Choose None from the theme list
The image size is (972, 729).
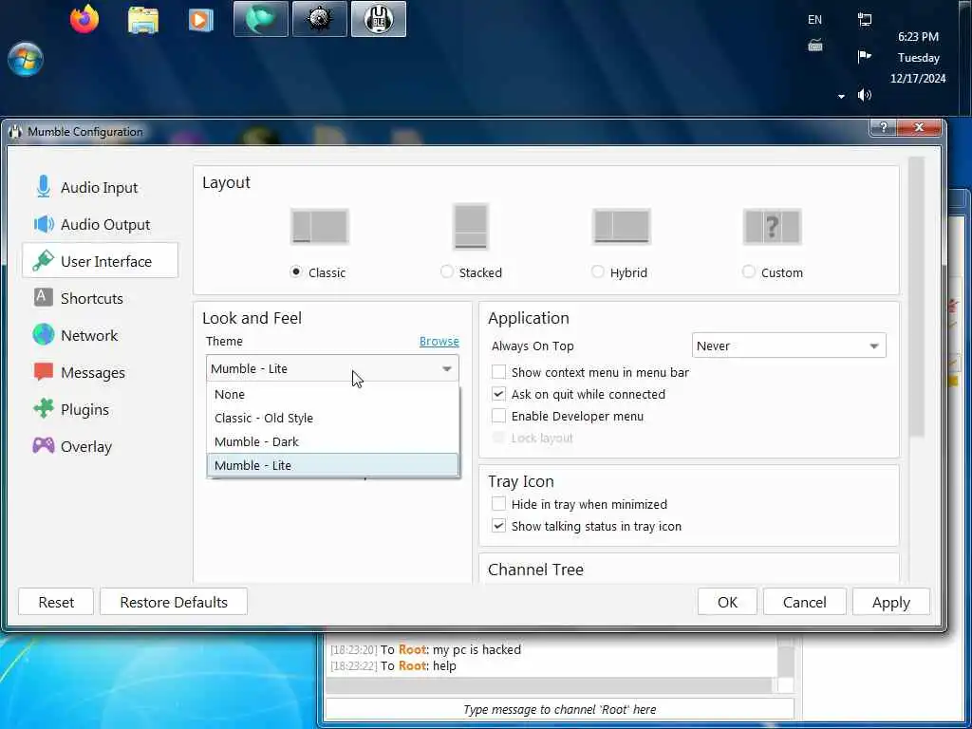pyautogui.click(x=332, y=394)
